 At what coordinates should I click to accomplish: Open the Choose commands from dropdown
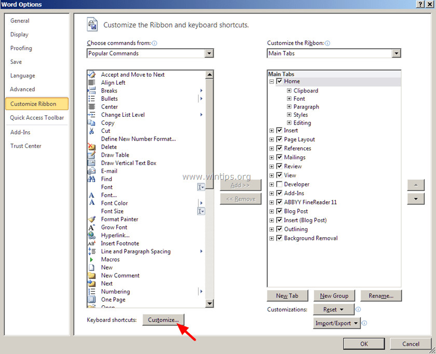coord(209,53)
